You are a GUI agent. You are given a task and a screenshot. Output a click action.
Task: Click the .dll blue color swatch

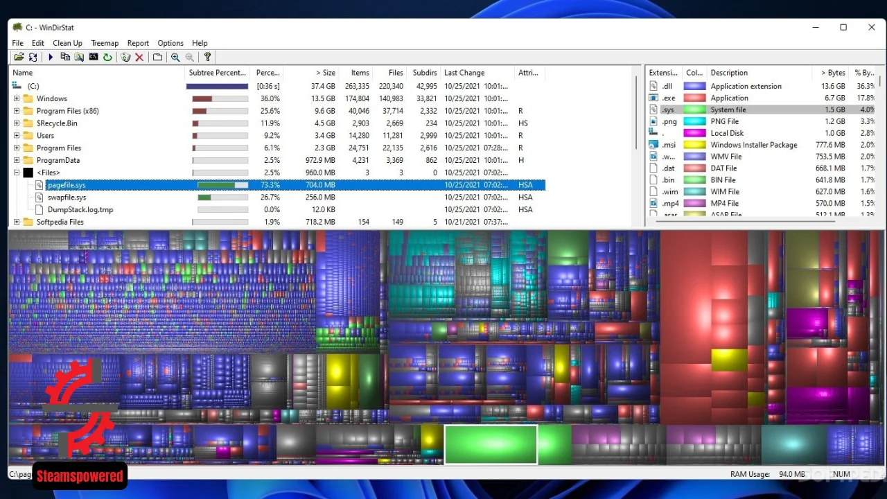click(x=694, y=86)
